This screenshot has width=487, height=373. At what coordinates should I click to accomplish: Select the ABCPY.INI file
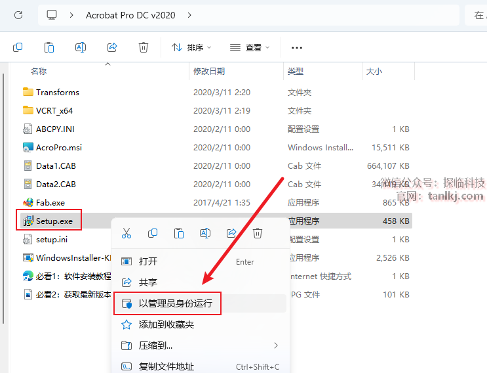pyautogui.click(x=55, y=129)
